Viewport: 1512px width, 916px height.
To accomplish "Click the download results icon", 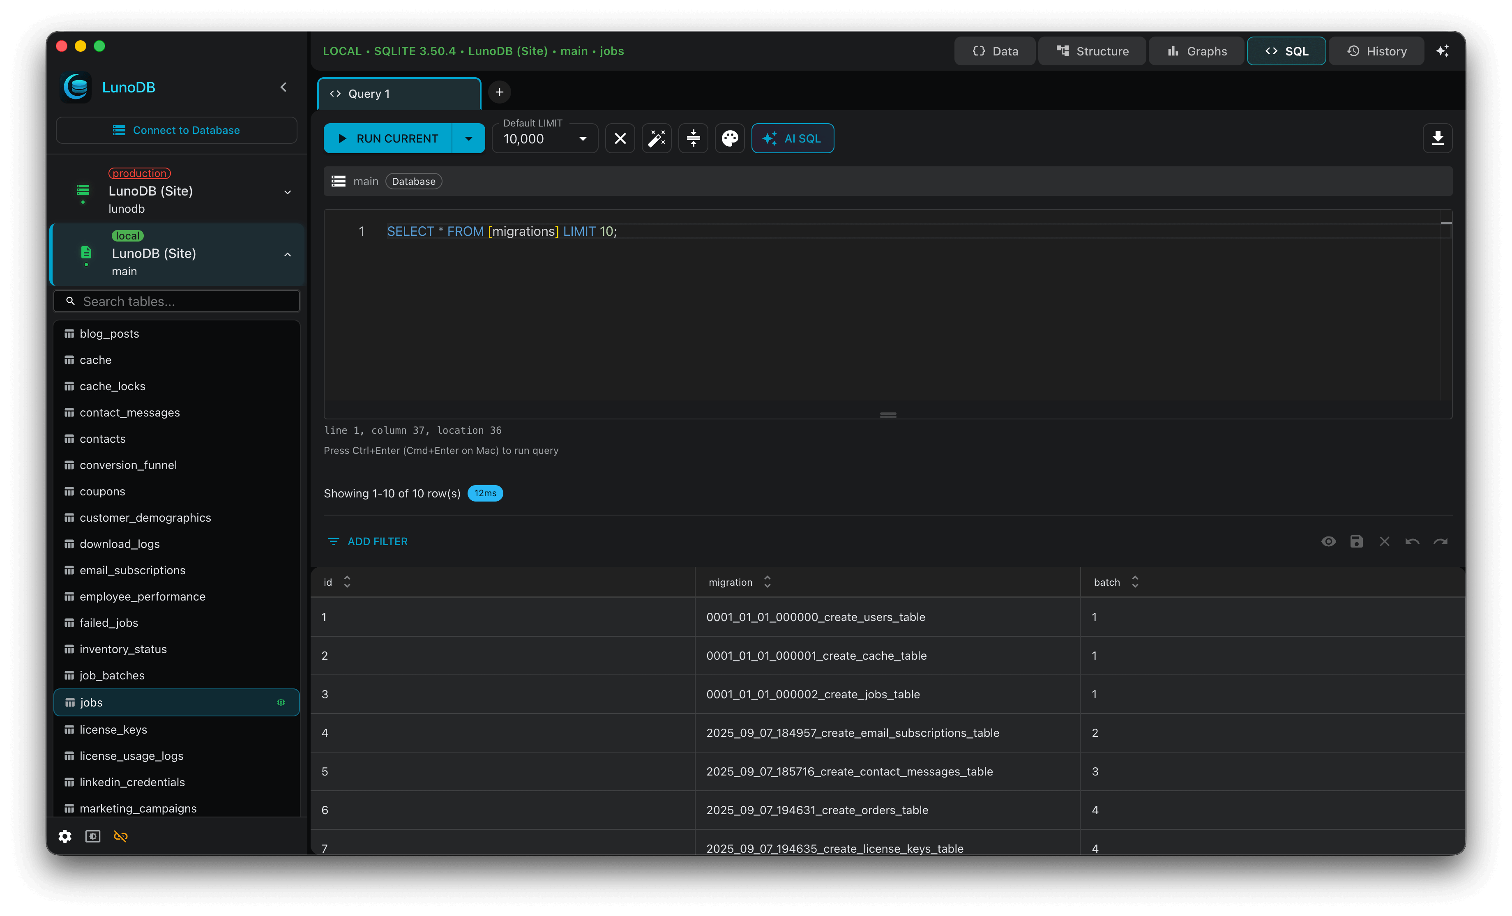I will pos(1437,139).
